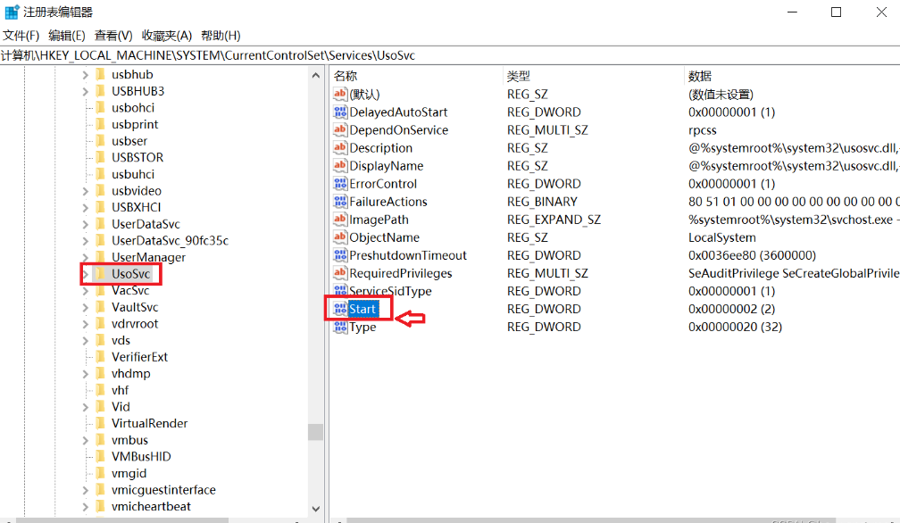Open the 文件(F) menu
Viewport: 900px width, 523px height.
pyautogui.click(x=21, y=36)
